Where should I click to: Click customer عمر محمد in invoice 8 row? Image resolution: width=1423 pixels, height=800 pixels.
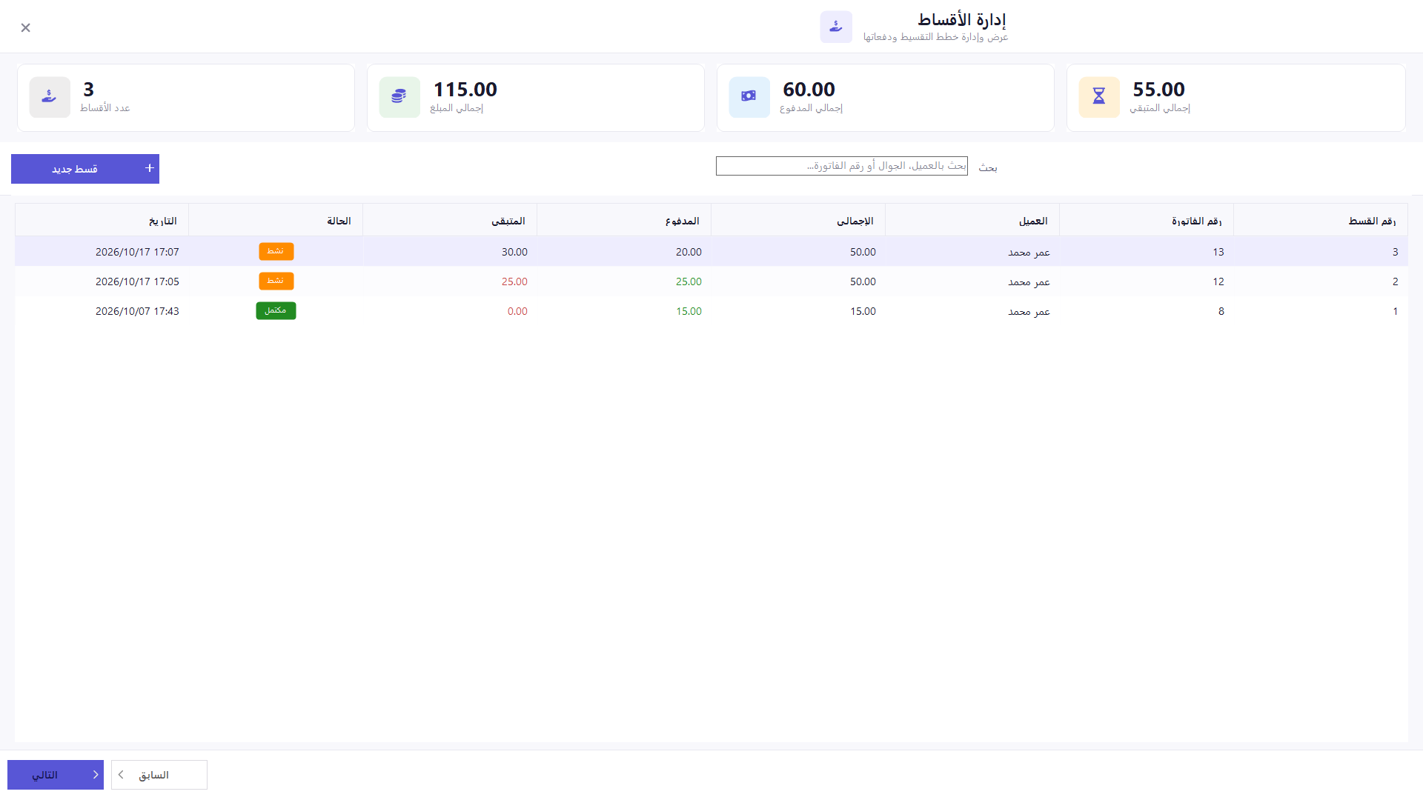(1029, 311)
